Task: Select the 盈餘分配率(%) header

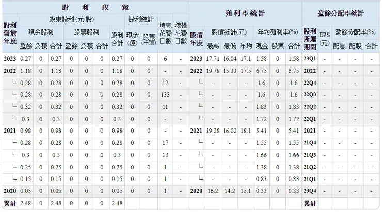Action: tap(355, 32)
